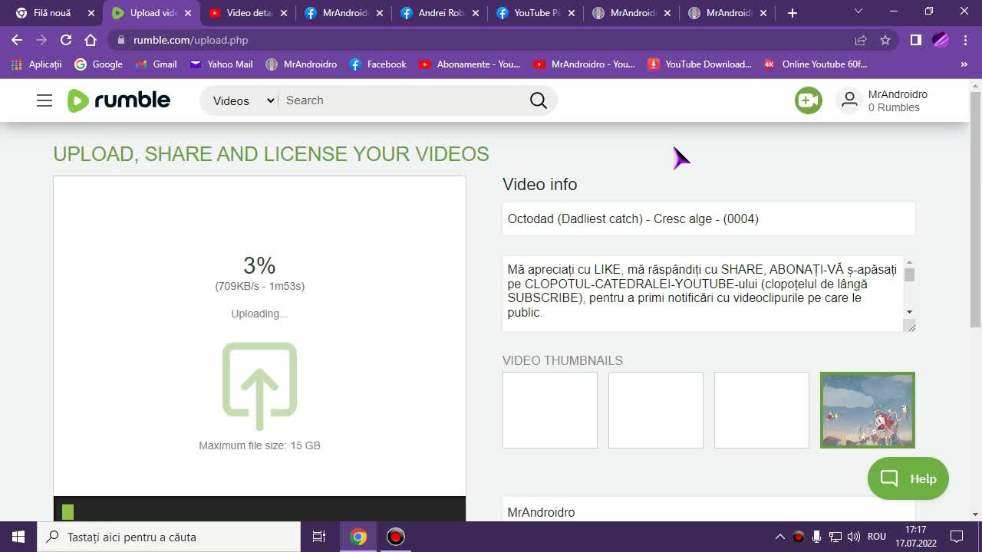Screen dimensions: 982x552
Task: Click description scrollbar down arrow
Action: (909, 312)
